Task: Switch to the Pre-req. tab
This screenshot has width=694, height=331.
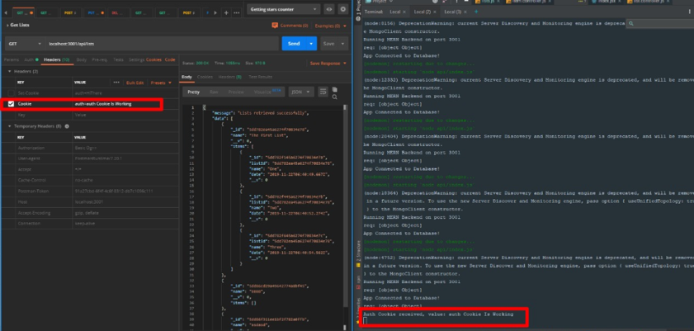Action: point(100,59)
